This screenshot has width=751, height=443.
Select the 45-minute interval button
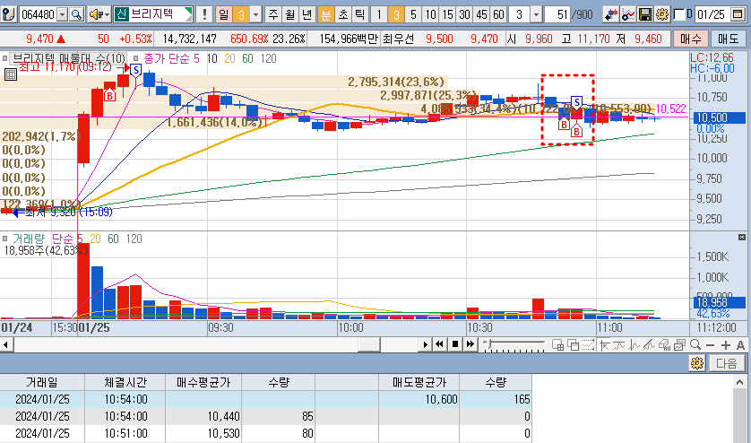tap(482, 14)
